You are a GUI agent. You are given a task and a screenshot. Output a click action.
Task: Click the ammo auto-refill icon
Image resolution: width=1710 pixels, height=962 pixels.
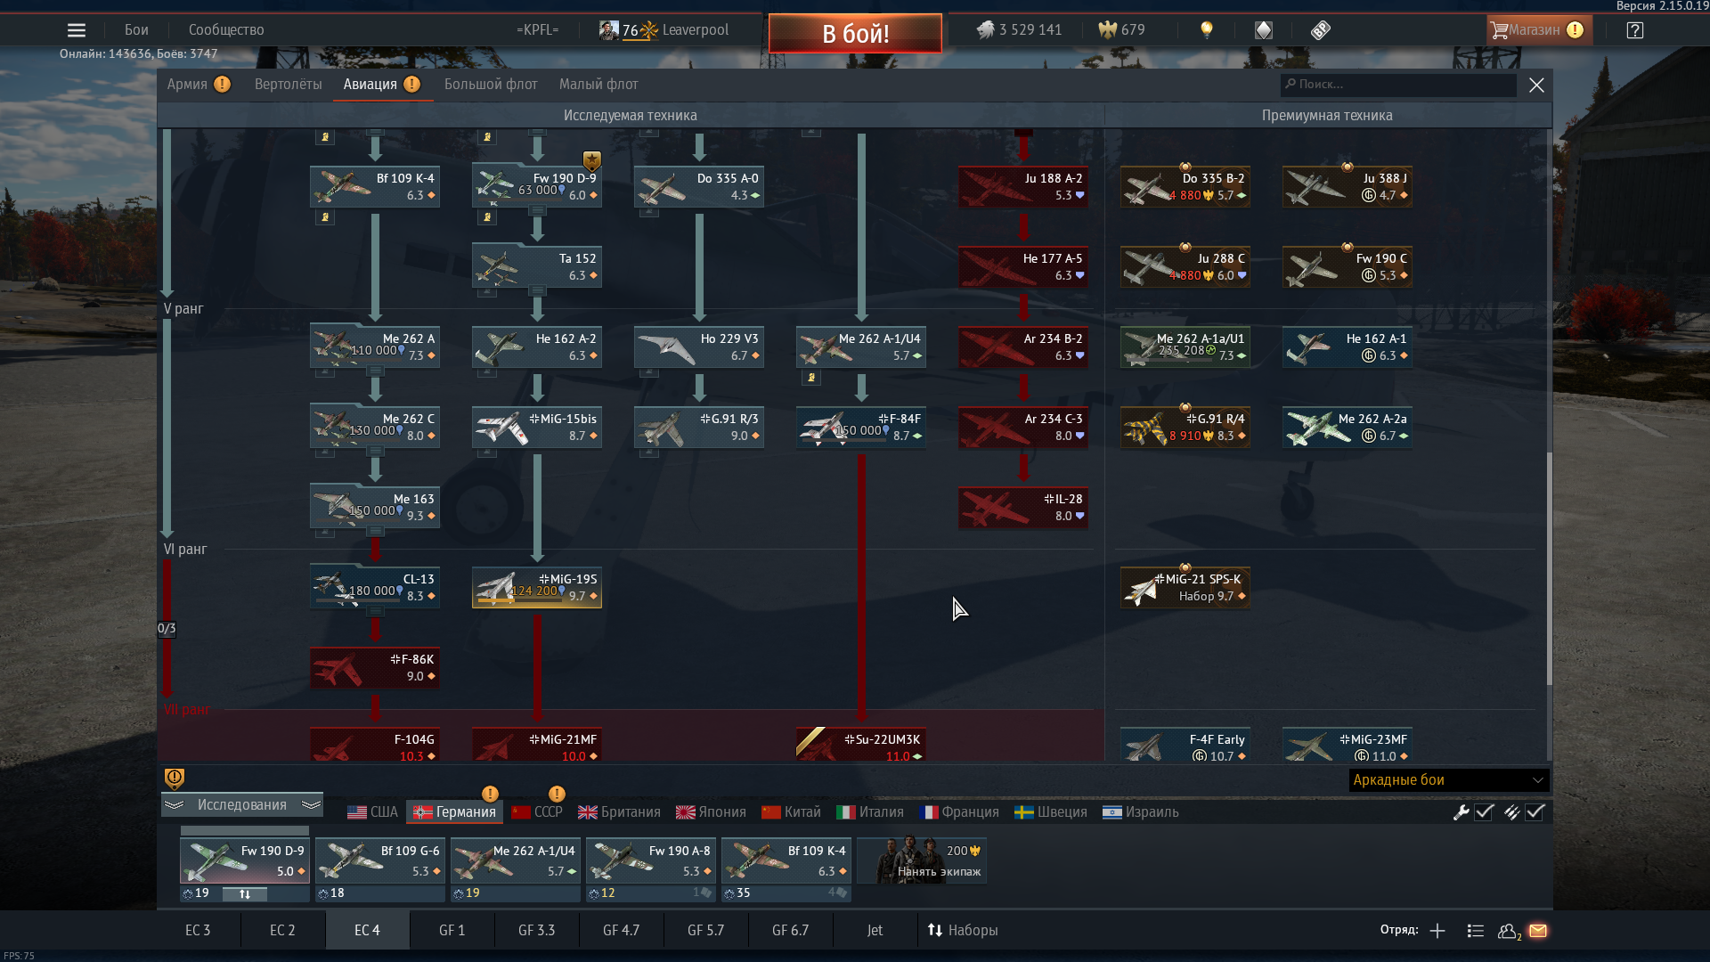[x=1512, y=812]
